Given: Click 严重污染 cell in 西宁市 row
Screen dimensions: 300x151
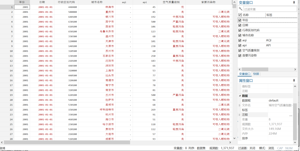Looking at the screenshot, I should pyautogui.click(x=171, y=22).
